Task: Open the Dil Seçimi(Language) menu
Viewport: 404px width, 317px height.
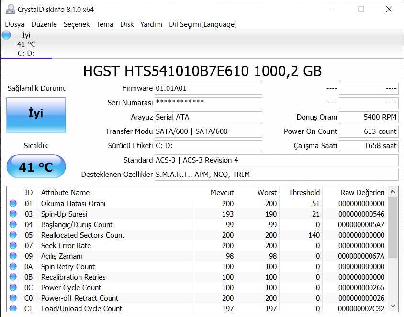Action: tap(202, 24)
